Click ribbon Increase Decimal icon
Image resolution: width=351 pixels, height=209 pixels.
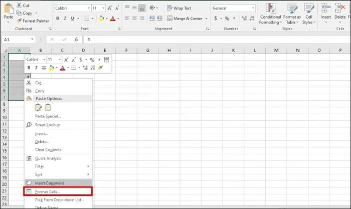tap(244, 19)
